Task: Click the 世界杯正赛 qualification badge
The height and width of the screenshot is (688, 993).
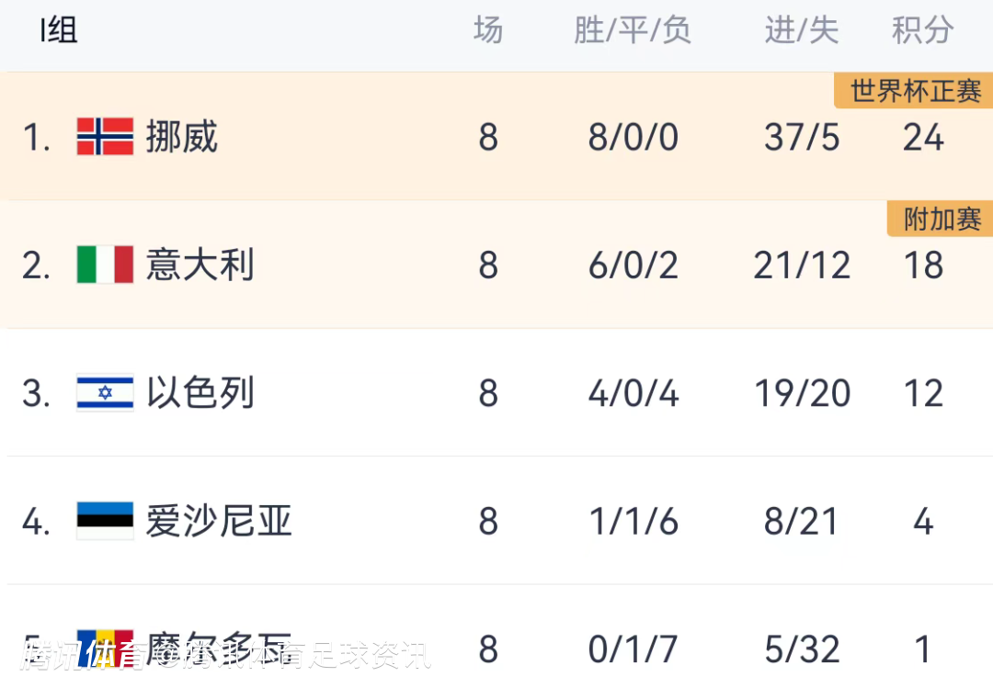Action: click(915, 92)
